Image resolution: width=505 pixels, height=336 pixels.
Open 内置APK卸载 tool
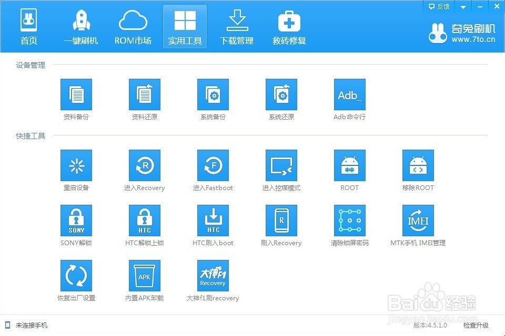point(145,276)
